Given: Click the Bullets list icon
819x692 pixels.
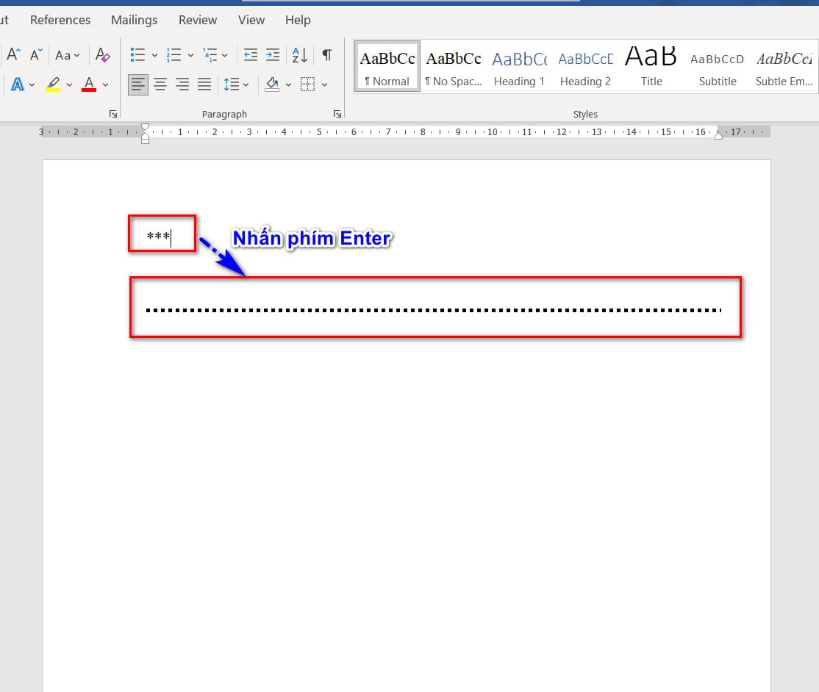Looking at the screenshot, I should click(137, 55).
